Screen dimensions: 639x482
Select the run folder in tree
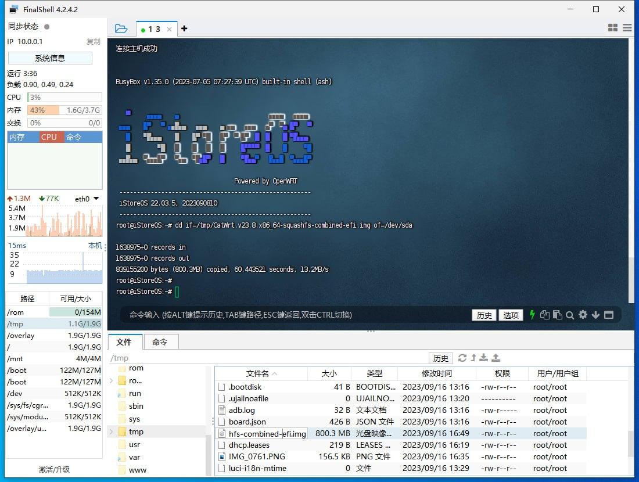point(135,393)
